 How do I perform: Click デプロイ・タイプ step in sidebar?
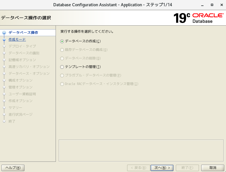22,46
